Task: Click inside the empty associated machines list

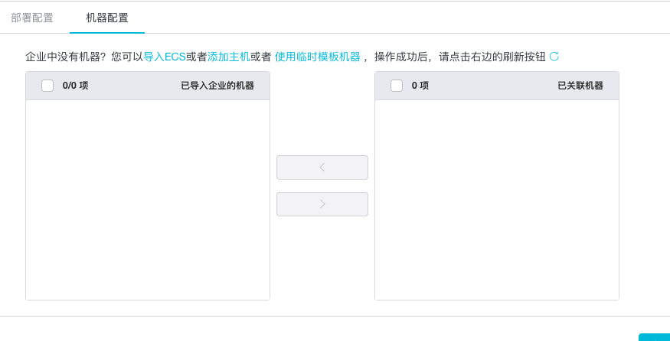Action: pyautogui.click(x=497, y=200)
